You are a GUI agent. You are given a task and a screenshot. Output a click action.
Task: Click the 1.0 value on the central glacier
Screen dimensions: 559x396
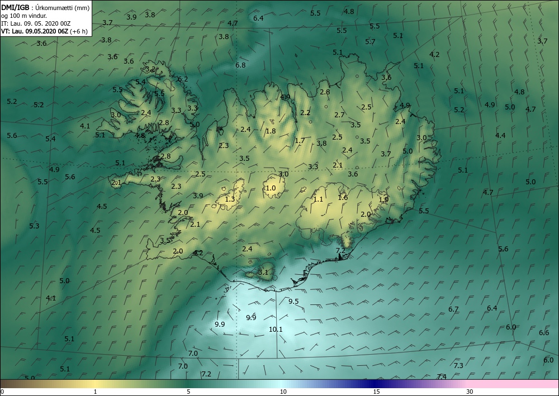(x=271, y=188)
